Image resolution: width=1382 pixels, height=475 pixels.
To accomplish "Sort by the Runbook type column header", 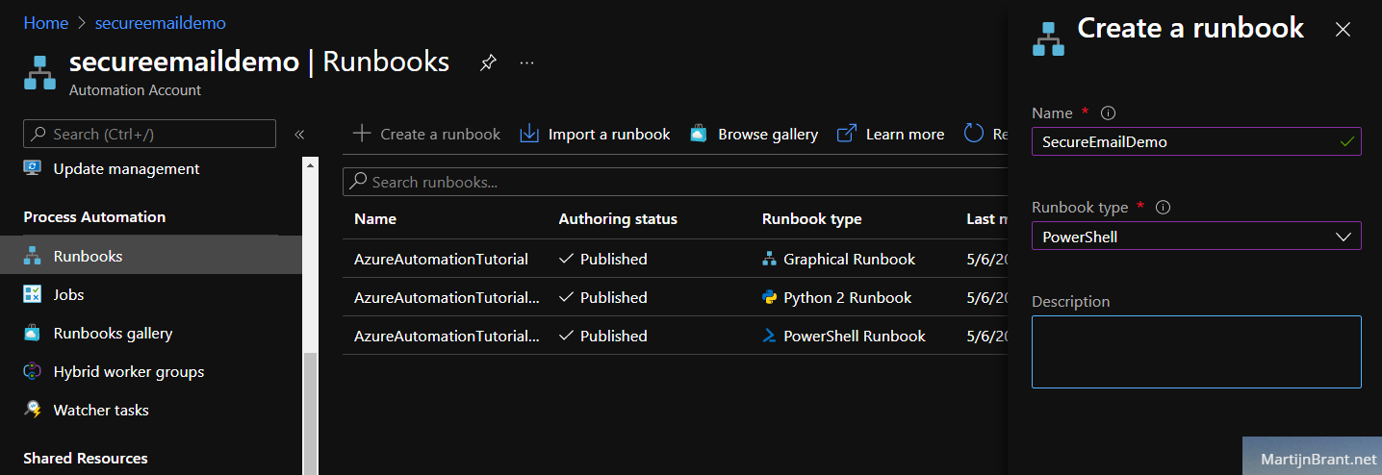I will 811,219.
